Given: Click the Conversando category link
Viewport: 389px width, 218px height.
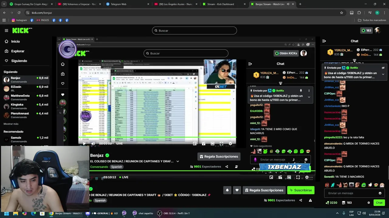Looking at the screenshot, I should (x=99, y=167).
